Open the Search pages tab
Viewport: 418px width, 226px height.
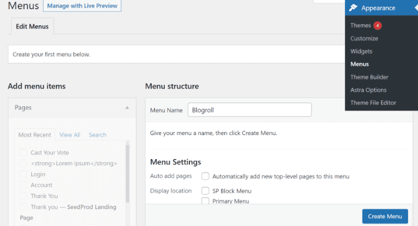(98, 134)
